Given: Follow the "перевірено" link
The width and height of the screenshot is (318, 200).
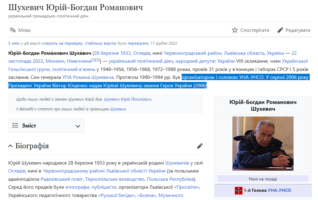Looking at the screenshot, I should (x=138, y=43).
